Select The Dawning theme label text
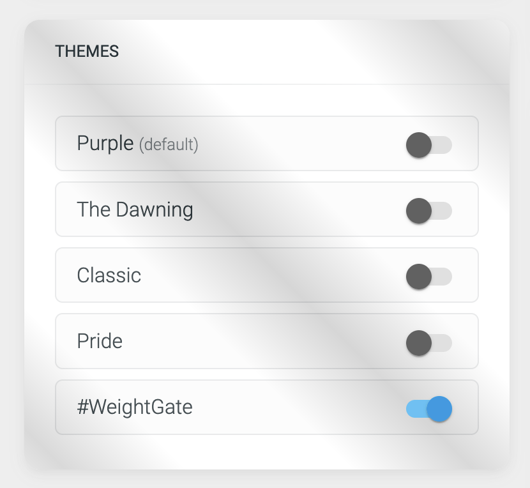530x488 pixels. pos(135,210)
